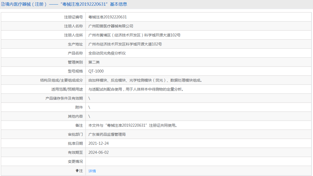Image resolution: width=313 pixels, height=176 pixels.
Task: Open the 详情 link in the 注 row
Action: (x=92, y=171)
